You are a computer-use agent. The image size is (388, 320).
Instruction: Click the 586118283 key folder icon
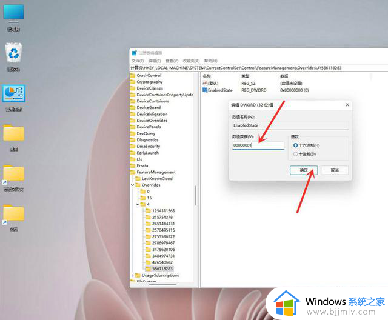[x=148, y=268]
